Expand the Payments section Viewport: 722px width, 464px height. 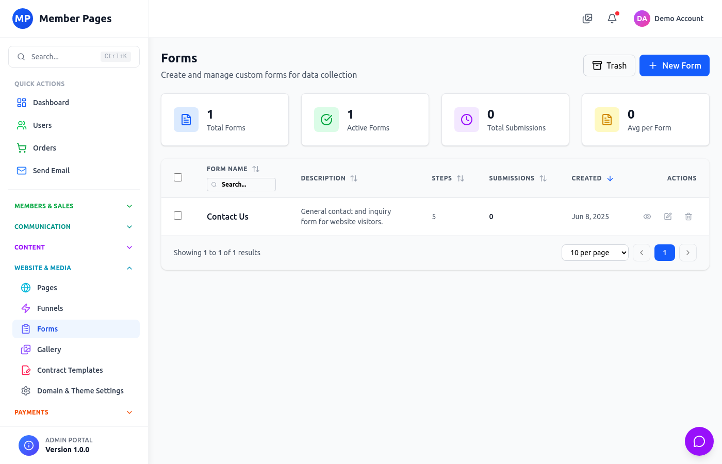coord(129,412)
